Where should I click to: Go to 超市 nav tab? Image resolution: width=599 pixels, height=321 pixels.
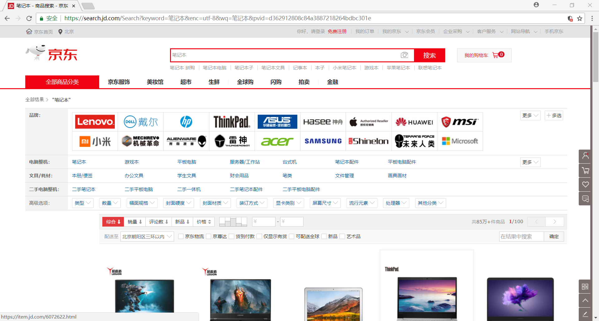186,82
